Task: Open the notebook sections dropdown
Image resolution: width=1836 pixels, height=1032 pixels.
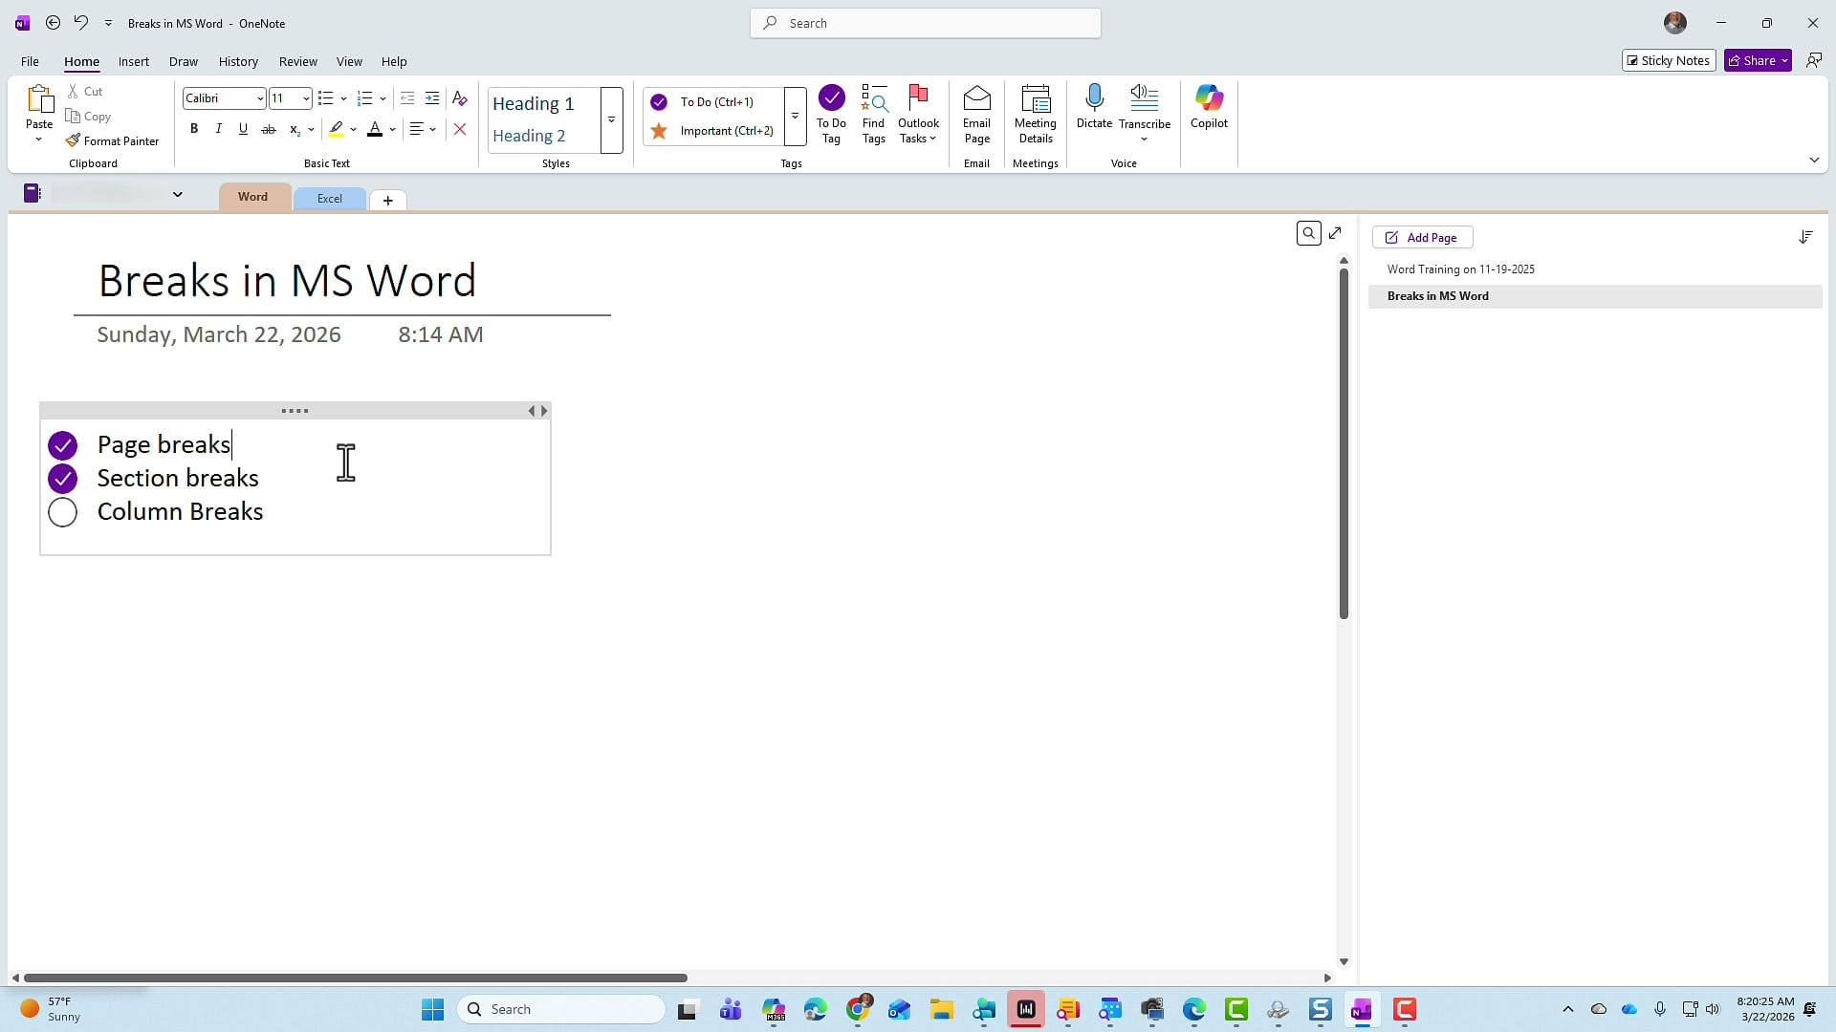Action: click(x=178, y=194)
